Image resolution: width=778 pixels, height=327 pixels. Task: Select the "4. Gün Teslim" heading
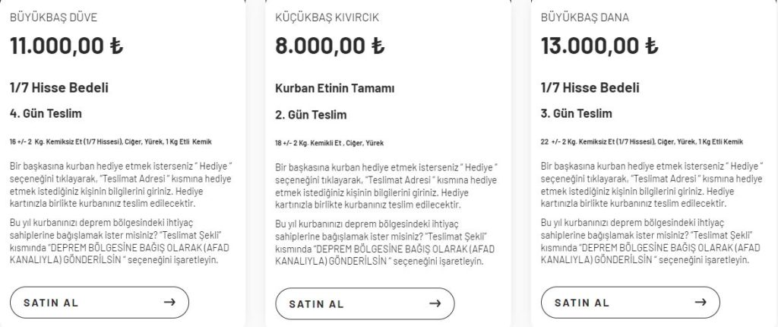coord(46,114)
